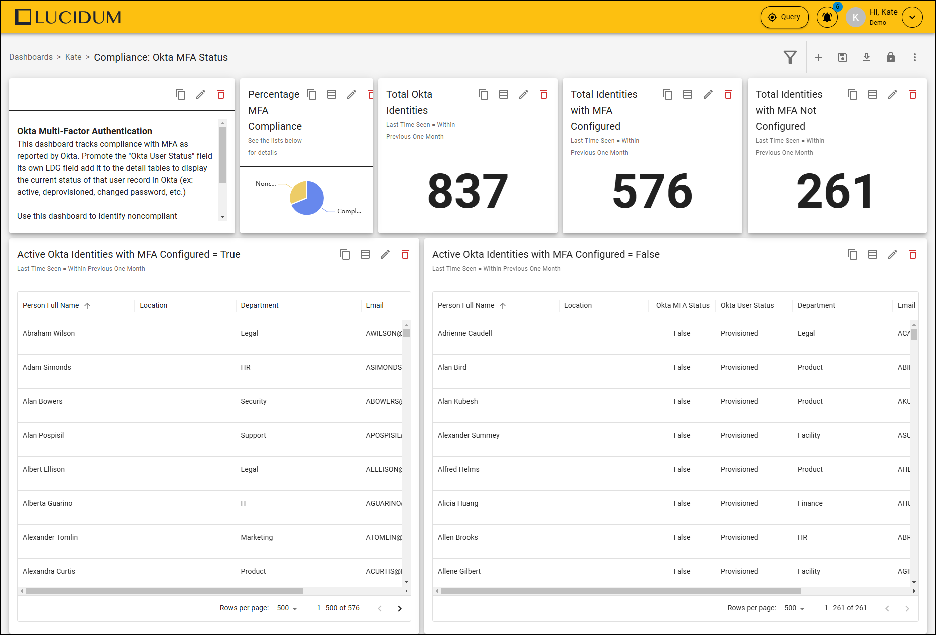Delete Total Identities with MFA Configured card

coord(728,94)
